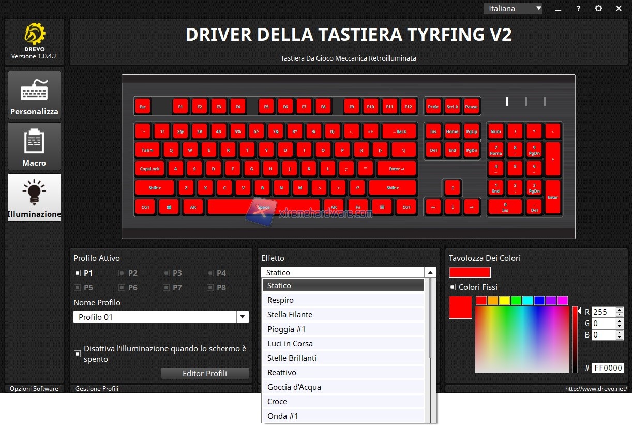The image size is (633, 425).
Task: Open the Macro section
Action: [x=34, y=146]
